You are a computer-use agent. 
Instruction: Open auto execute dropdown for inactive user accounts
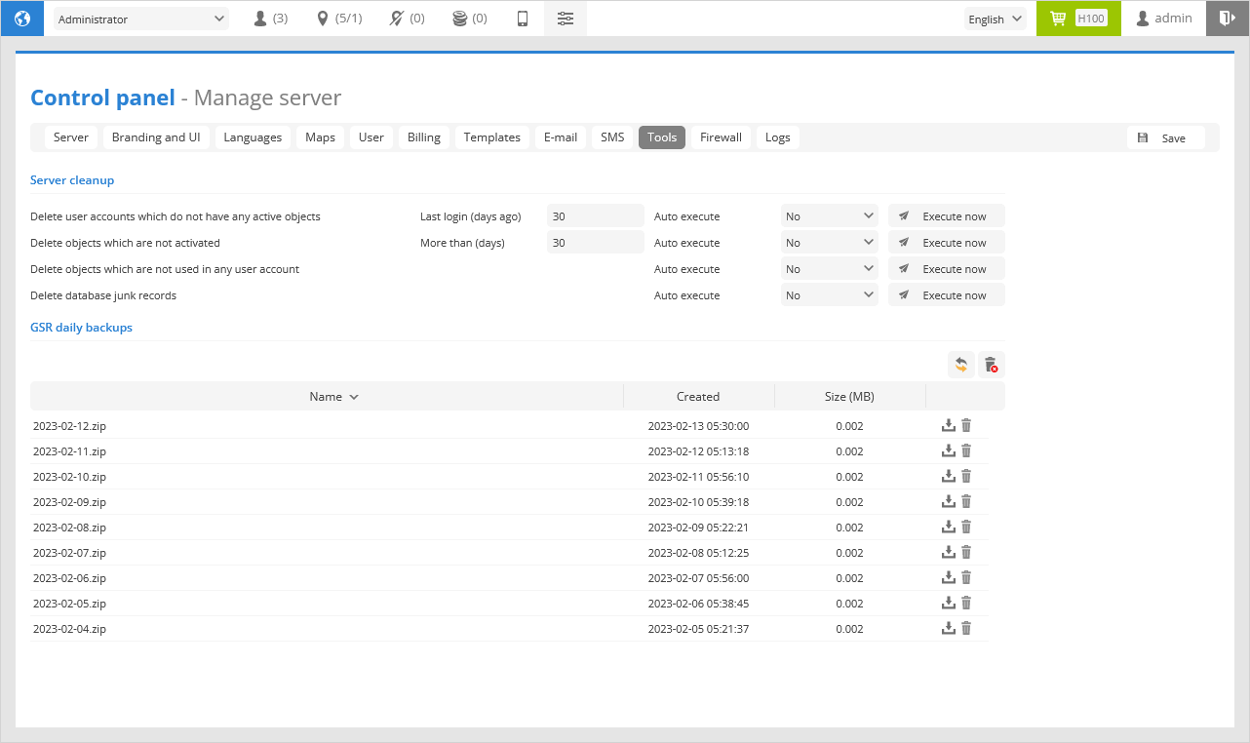click(x=829, y=216)
